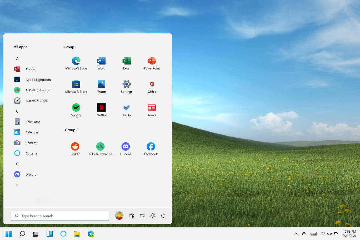Open the Power options button
This screenshot has width=360, height=240.
pos(163,216)
